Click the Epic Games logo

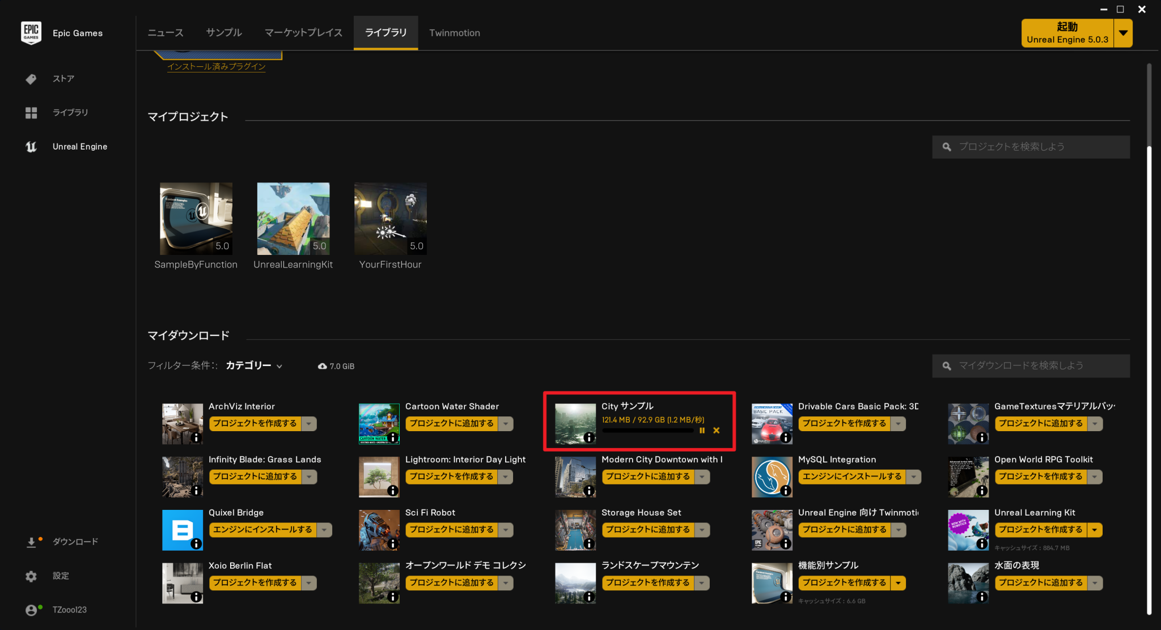31,33
